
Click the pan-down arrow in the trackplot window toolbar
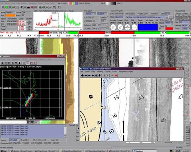click(19, 63)
